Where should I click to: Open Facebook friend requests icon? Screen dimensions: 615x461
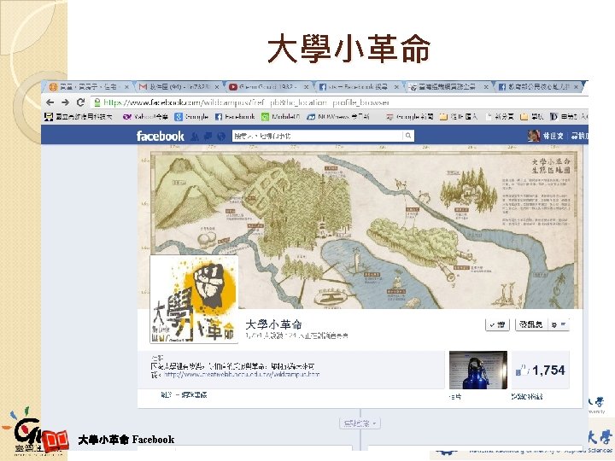[195, 137]
